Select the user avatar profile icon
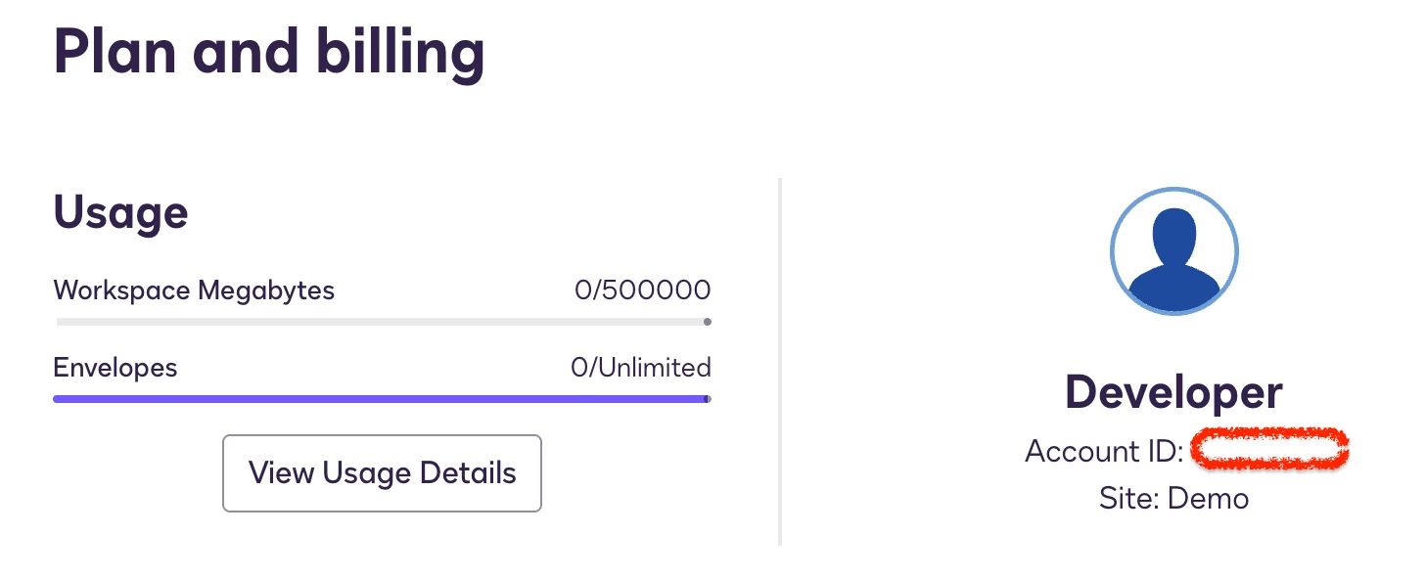The height and width of the screenshot is (579, 1425). [1173, 251]
